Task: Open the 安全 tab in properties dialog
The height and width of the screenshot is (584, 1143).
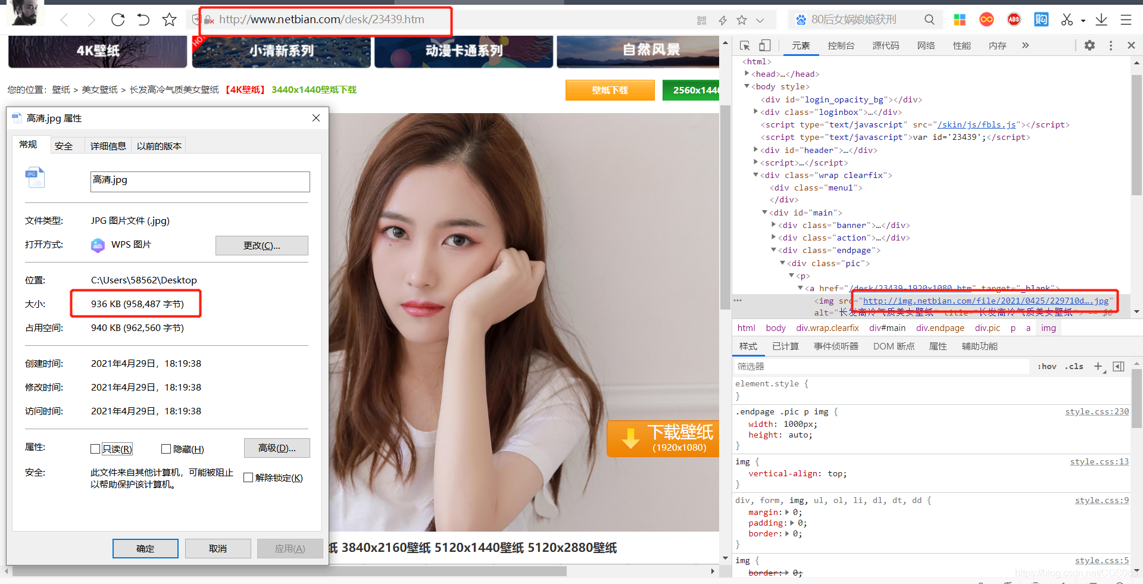Action: coord(64,146)
